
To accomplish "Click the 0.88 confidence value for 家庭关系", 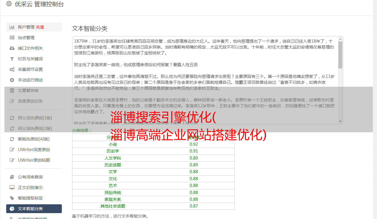I will (194, 199).
